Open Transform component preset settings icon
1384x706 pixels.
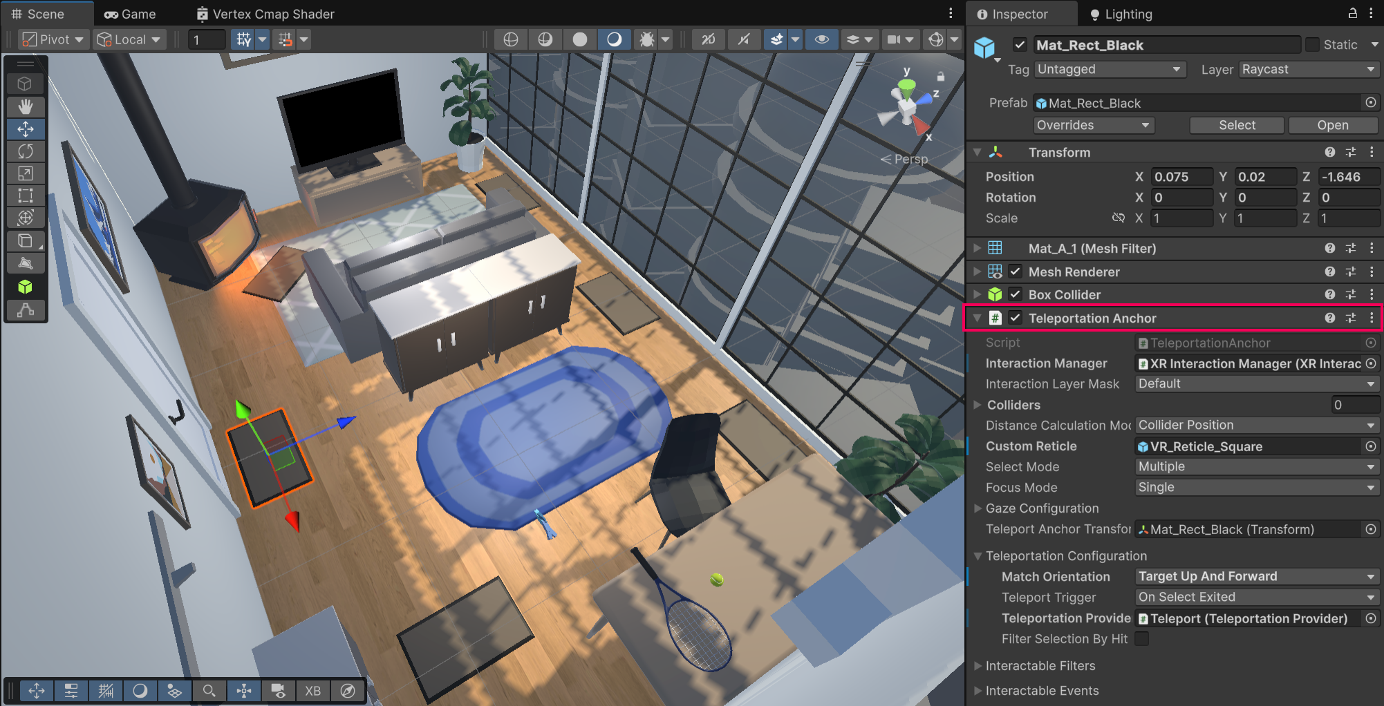coord(1350,152)
